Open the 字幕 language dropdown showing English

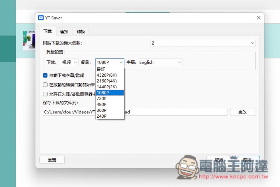[160, 62]
